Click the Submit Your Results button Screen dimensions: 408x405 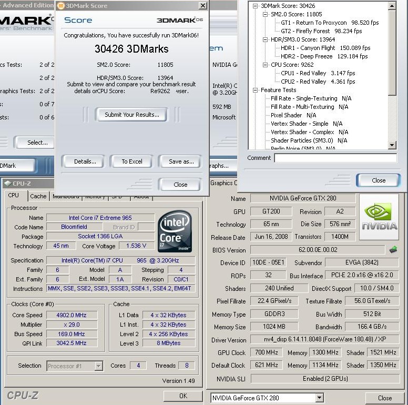click(x=131, y=115)
